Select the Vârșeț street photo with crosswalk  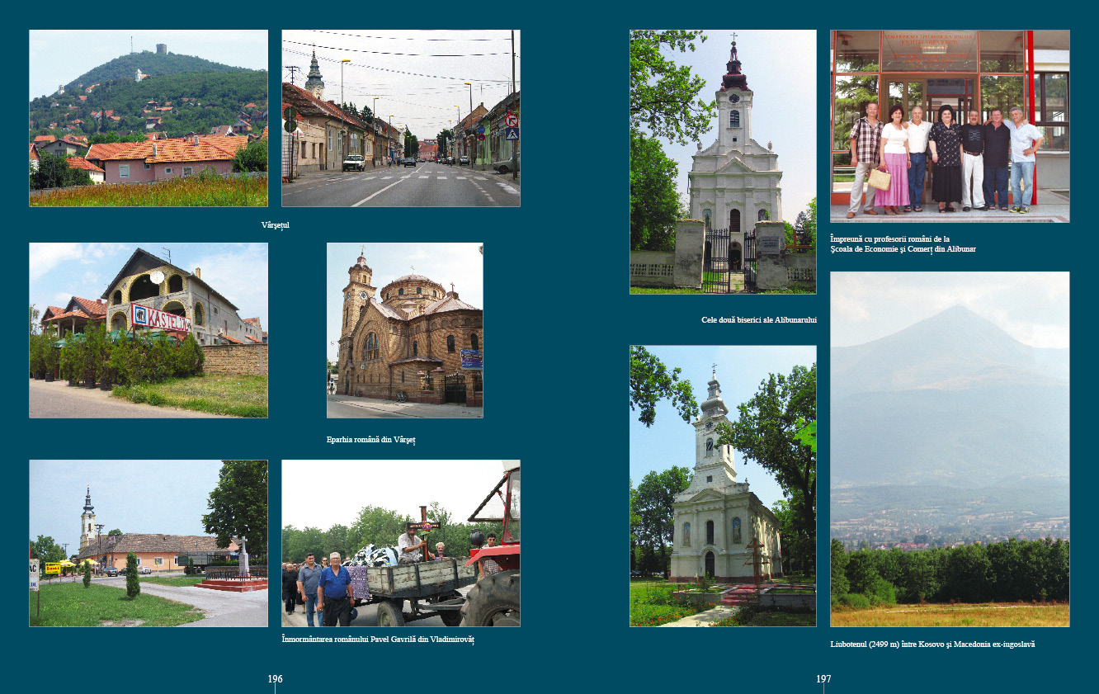click(400, 118)
